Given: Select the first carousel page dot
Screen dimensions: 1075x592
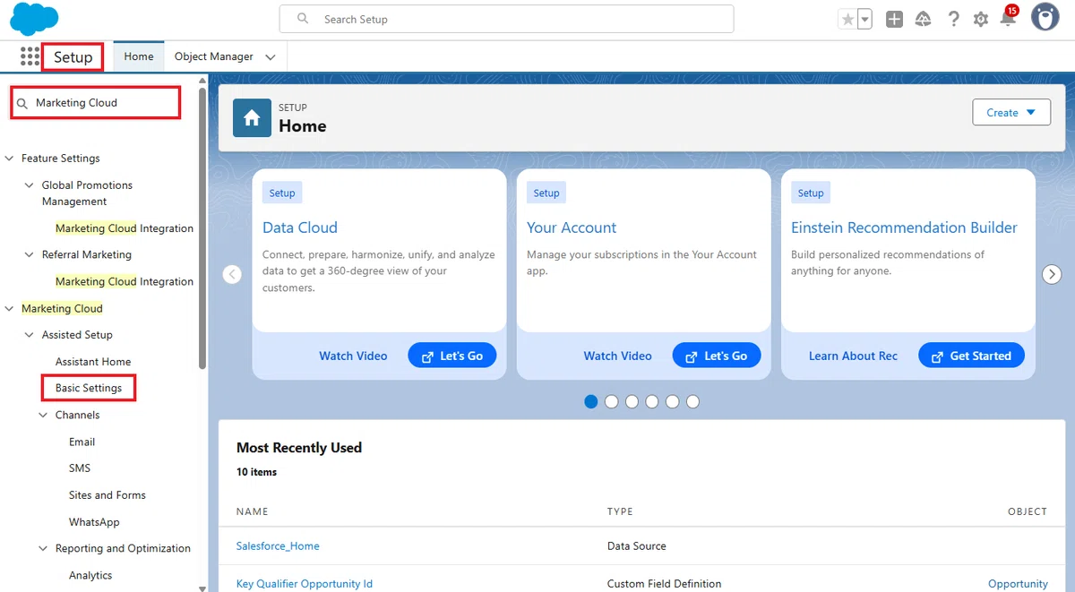Looking at the screenshot, I should 591,402.
